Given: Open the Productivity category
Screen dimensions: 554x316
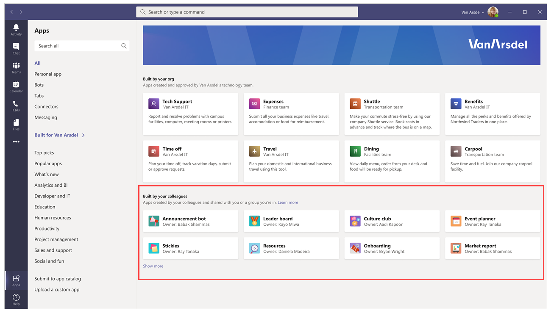Looking at the screenshot, I should pos(47,229).
